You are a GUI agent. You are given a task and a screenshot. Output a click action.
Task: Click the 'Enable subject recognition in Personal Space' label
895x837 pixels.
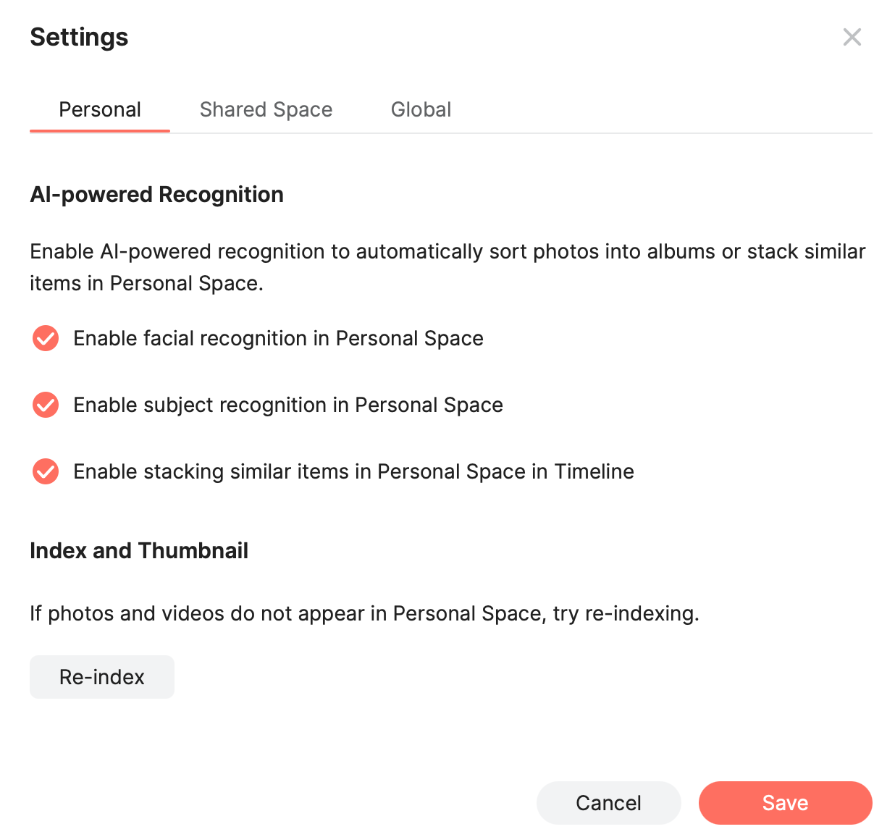pos(288,405)
